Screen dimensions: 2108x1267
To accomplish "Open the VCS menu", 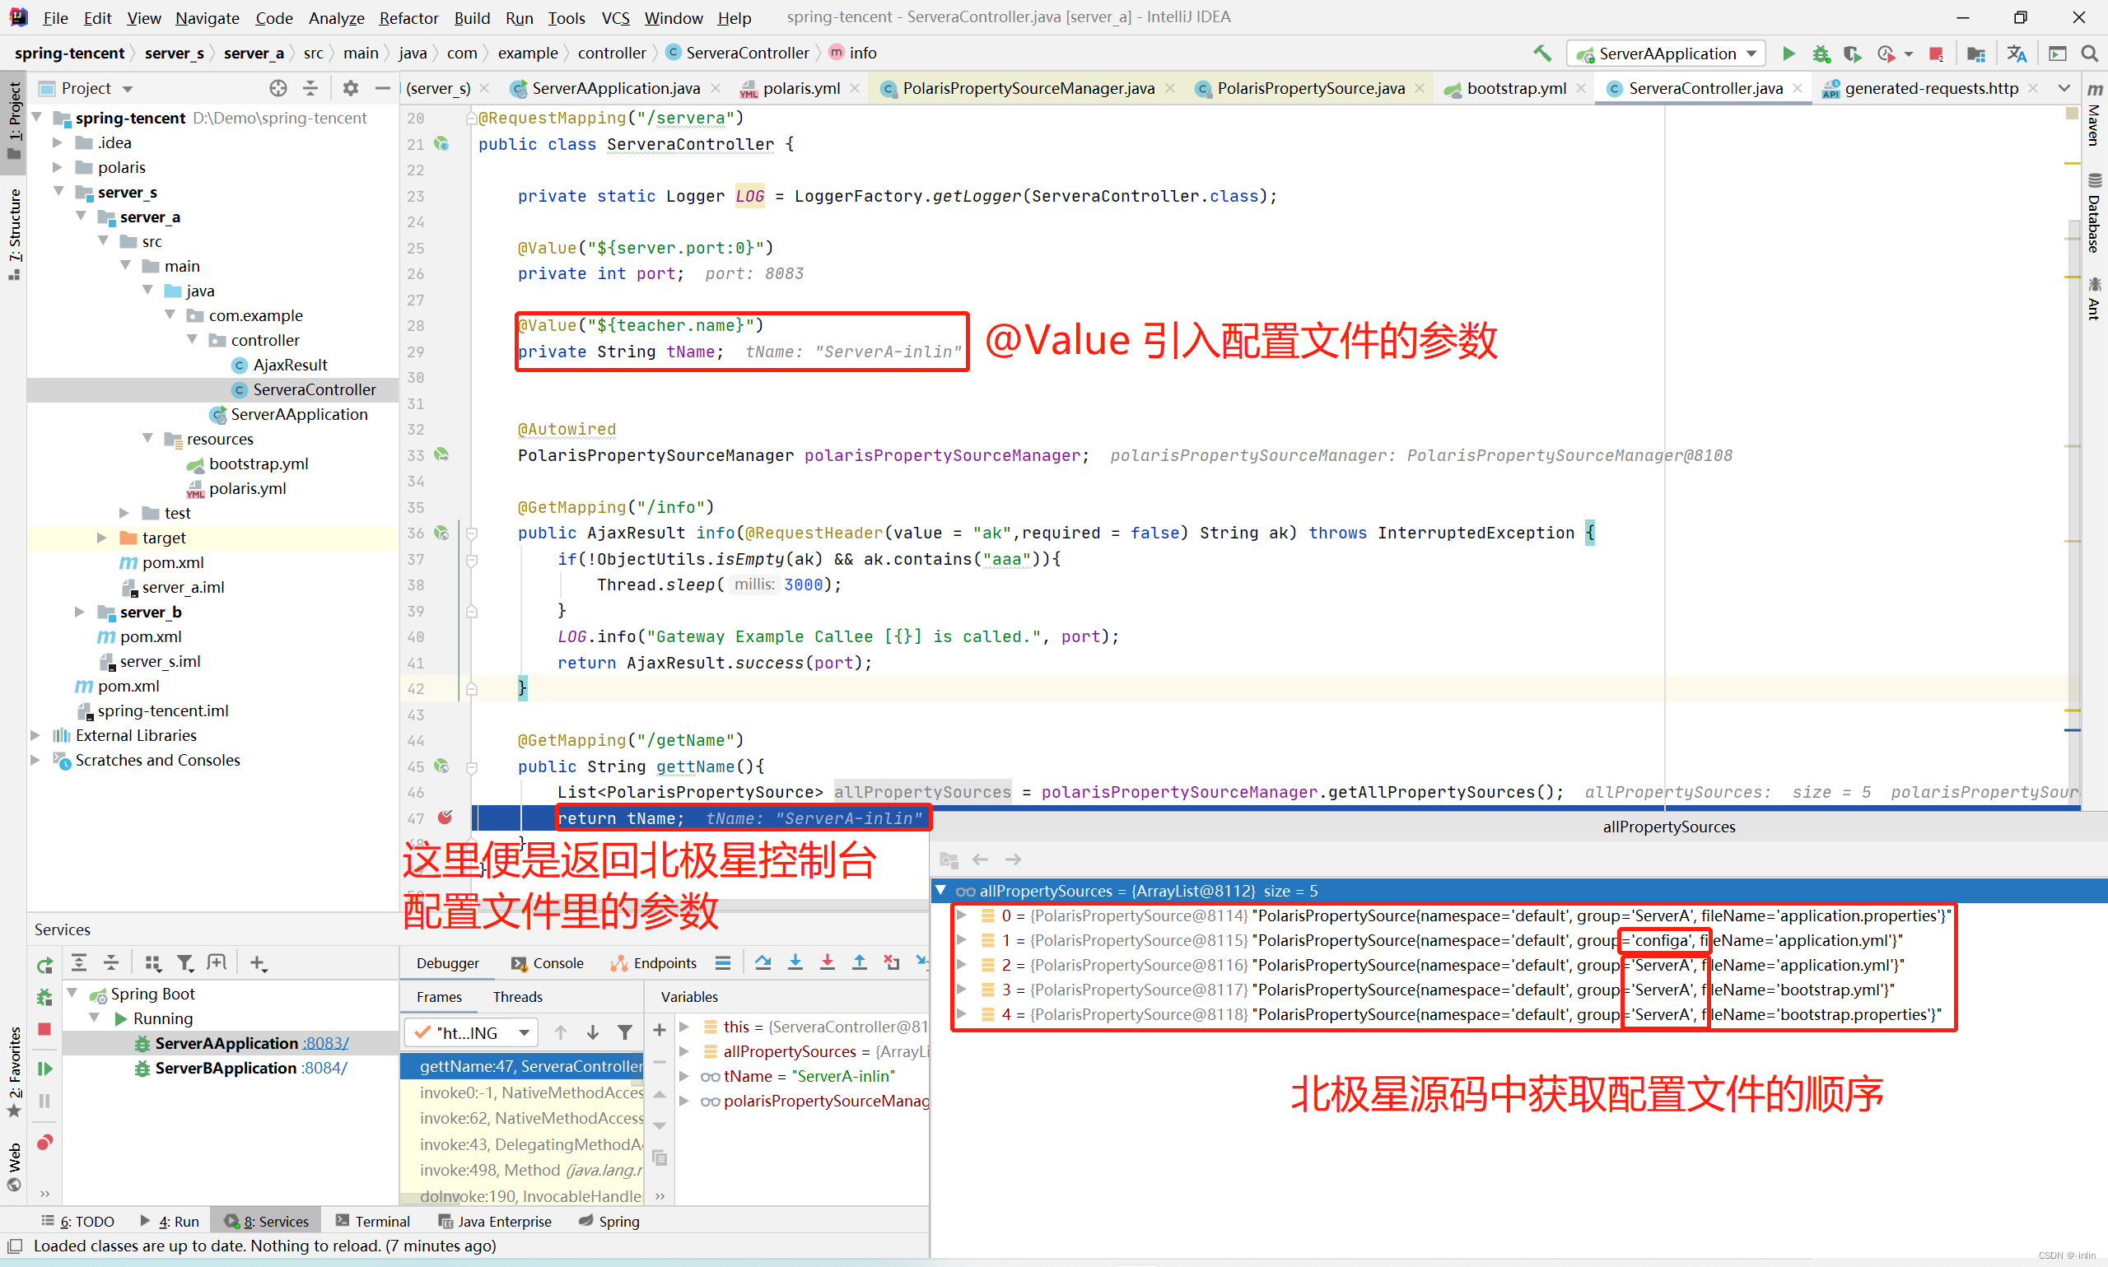I will click(x=615, y=17).
